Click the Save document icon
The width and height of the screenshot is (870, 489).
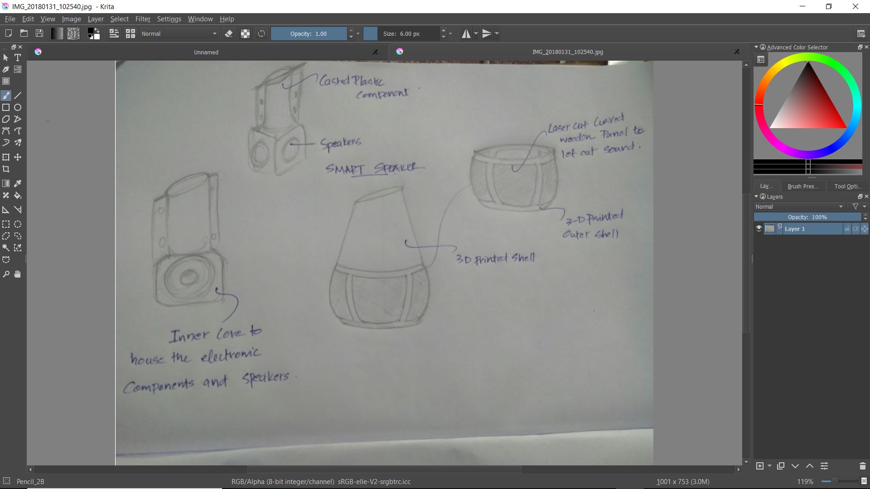[39, 34]
